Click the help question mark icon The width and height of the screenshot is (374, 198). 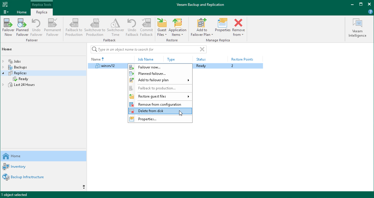(x=370, y=12)
